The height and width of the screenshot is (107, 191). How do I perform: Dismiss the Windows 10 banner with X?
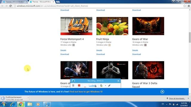coord(162,92)
